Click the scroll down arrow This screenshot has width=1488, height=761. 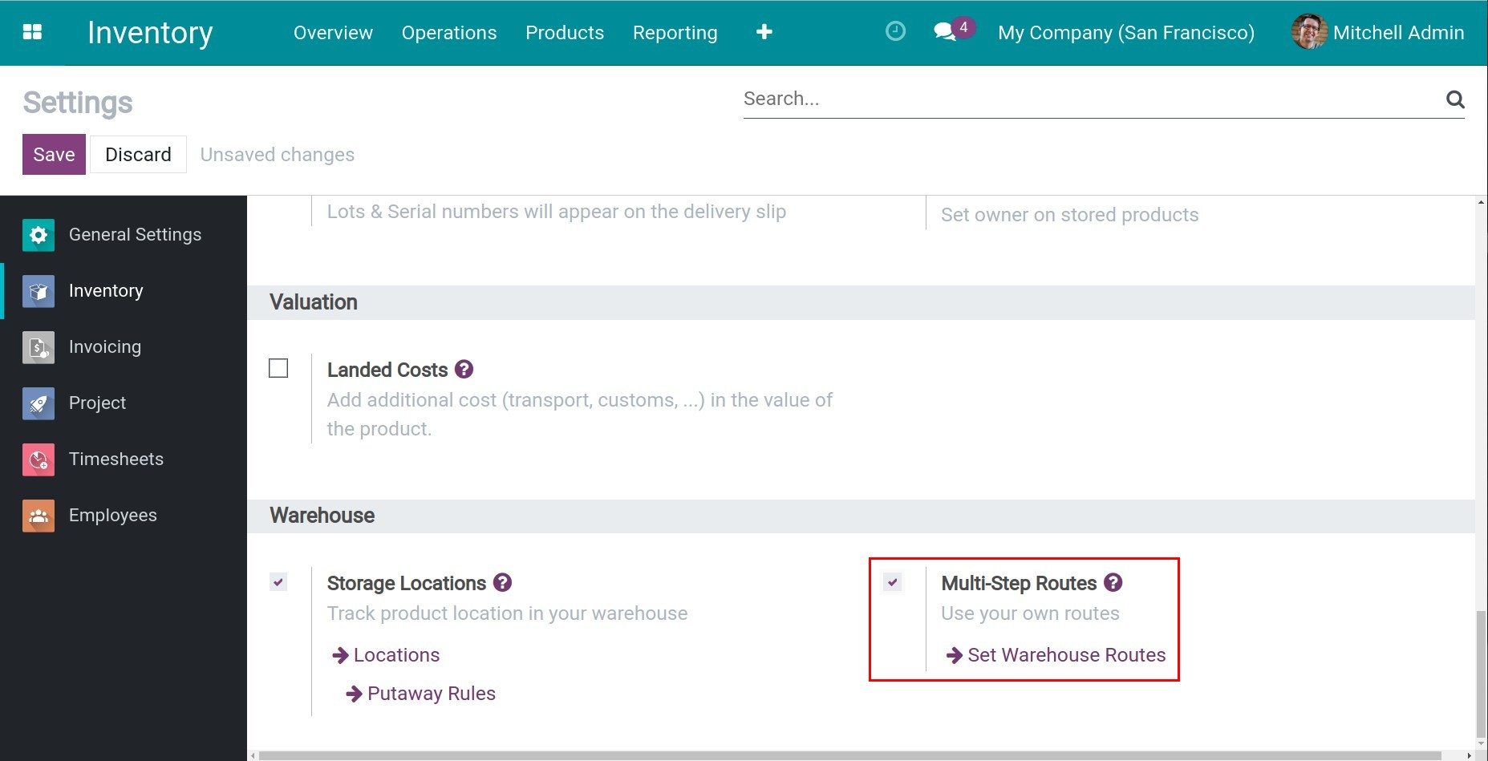pyautogui.click(x=1481, y=743)
